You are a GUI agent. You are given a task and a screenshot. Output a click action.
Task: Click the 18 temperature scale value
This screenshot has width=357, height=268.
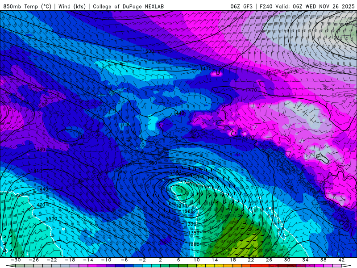click(232, 260)
